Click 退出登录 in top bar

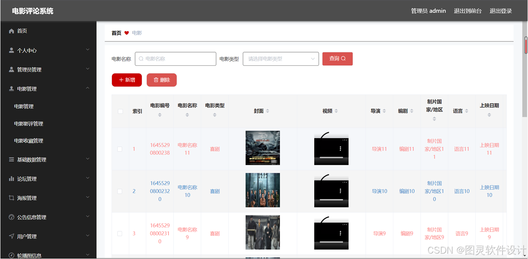coord(501,11)
